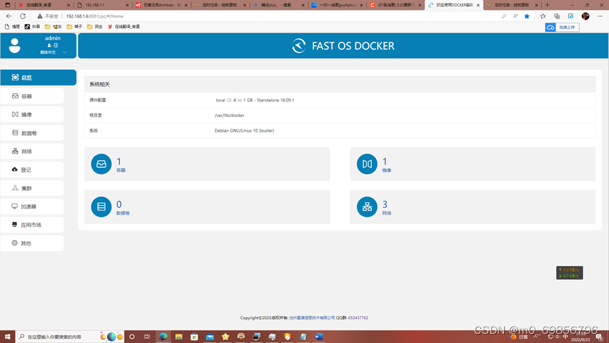
Task: Open the 镜像 images sidebar menu item
Action: pos(32,115)
